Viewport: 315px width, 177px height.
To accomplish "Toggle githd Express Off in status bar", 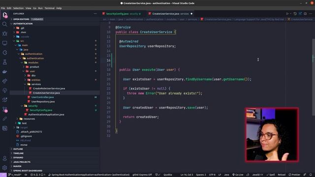I will [x=142, y=175].
